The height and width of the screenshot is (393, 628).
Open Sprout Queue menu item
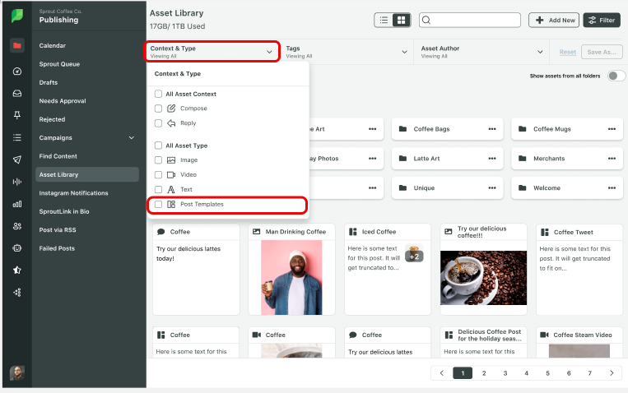click(x=59, y=64)
